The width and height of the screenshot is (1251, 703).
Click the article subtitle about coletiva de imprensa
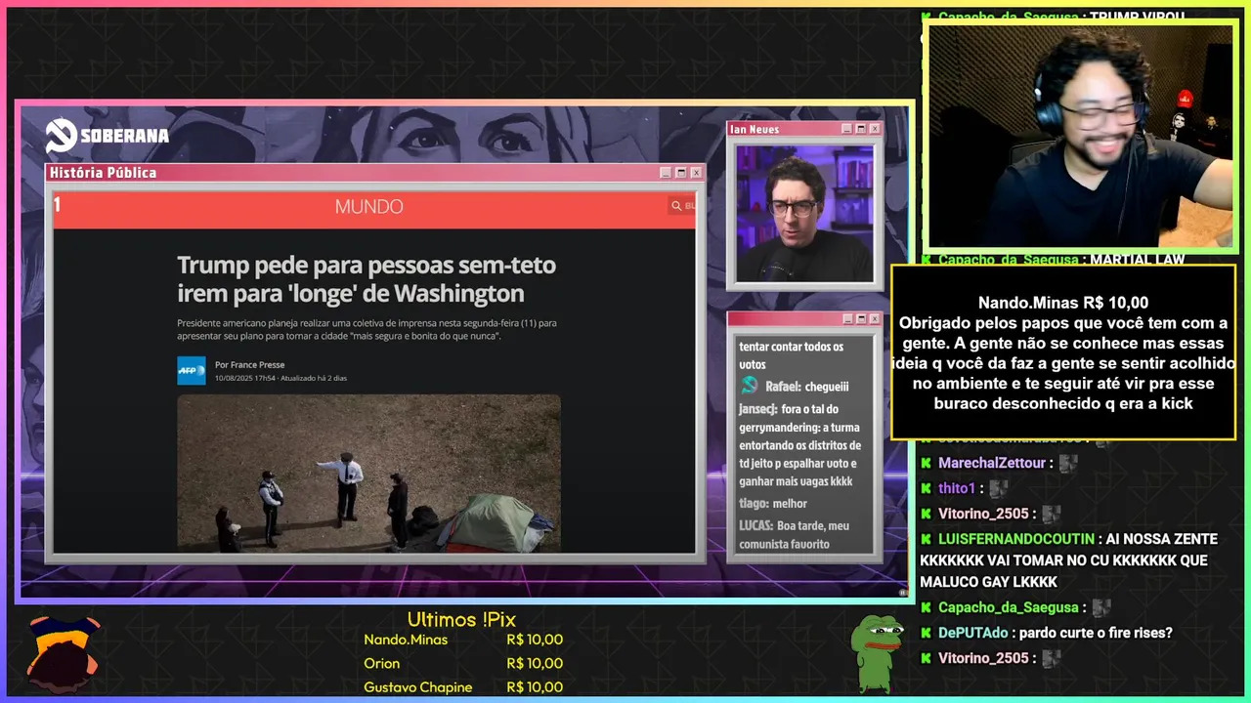click(367, 329)
